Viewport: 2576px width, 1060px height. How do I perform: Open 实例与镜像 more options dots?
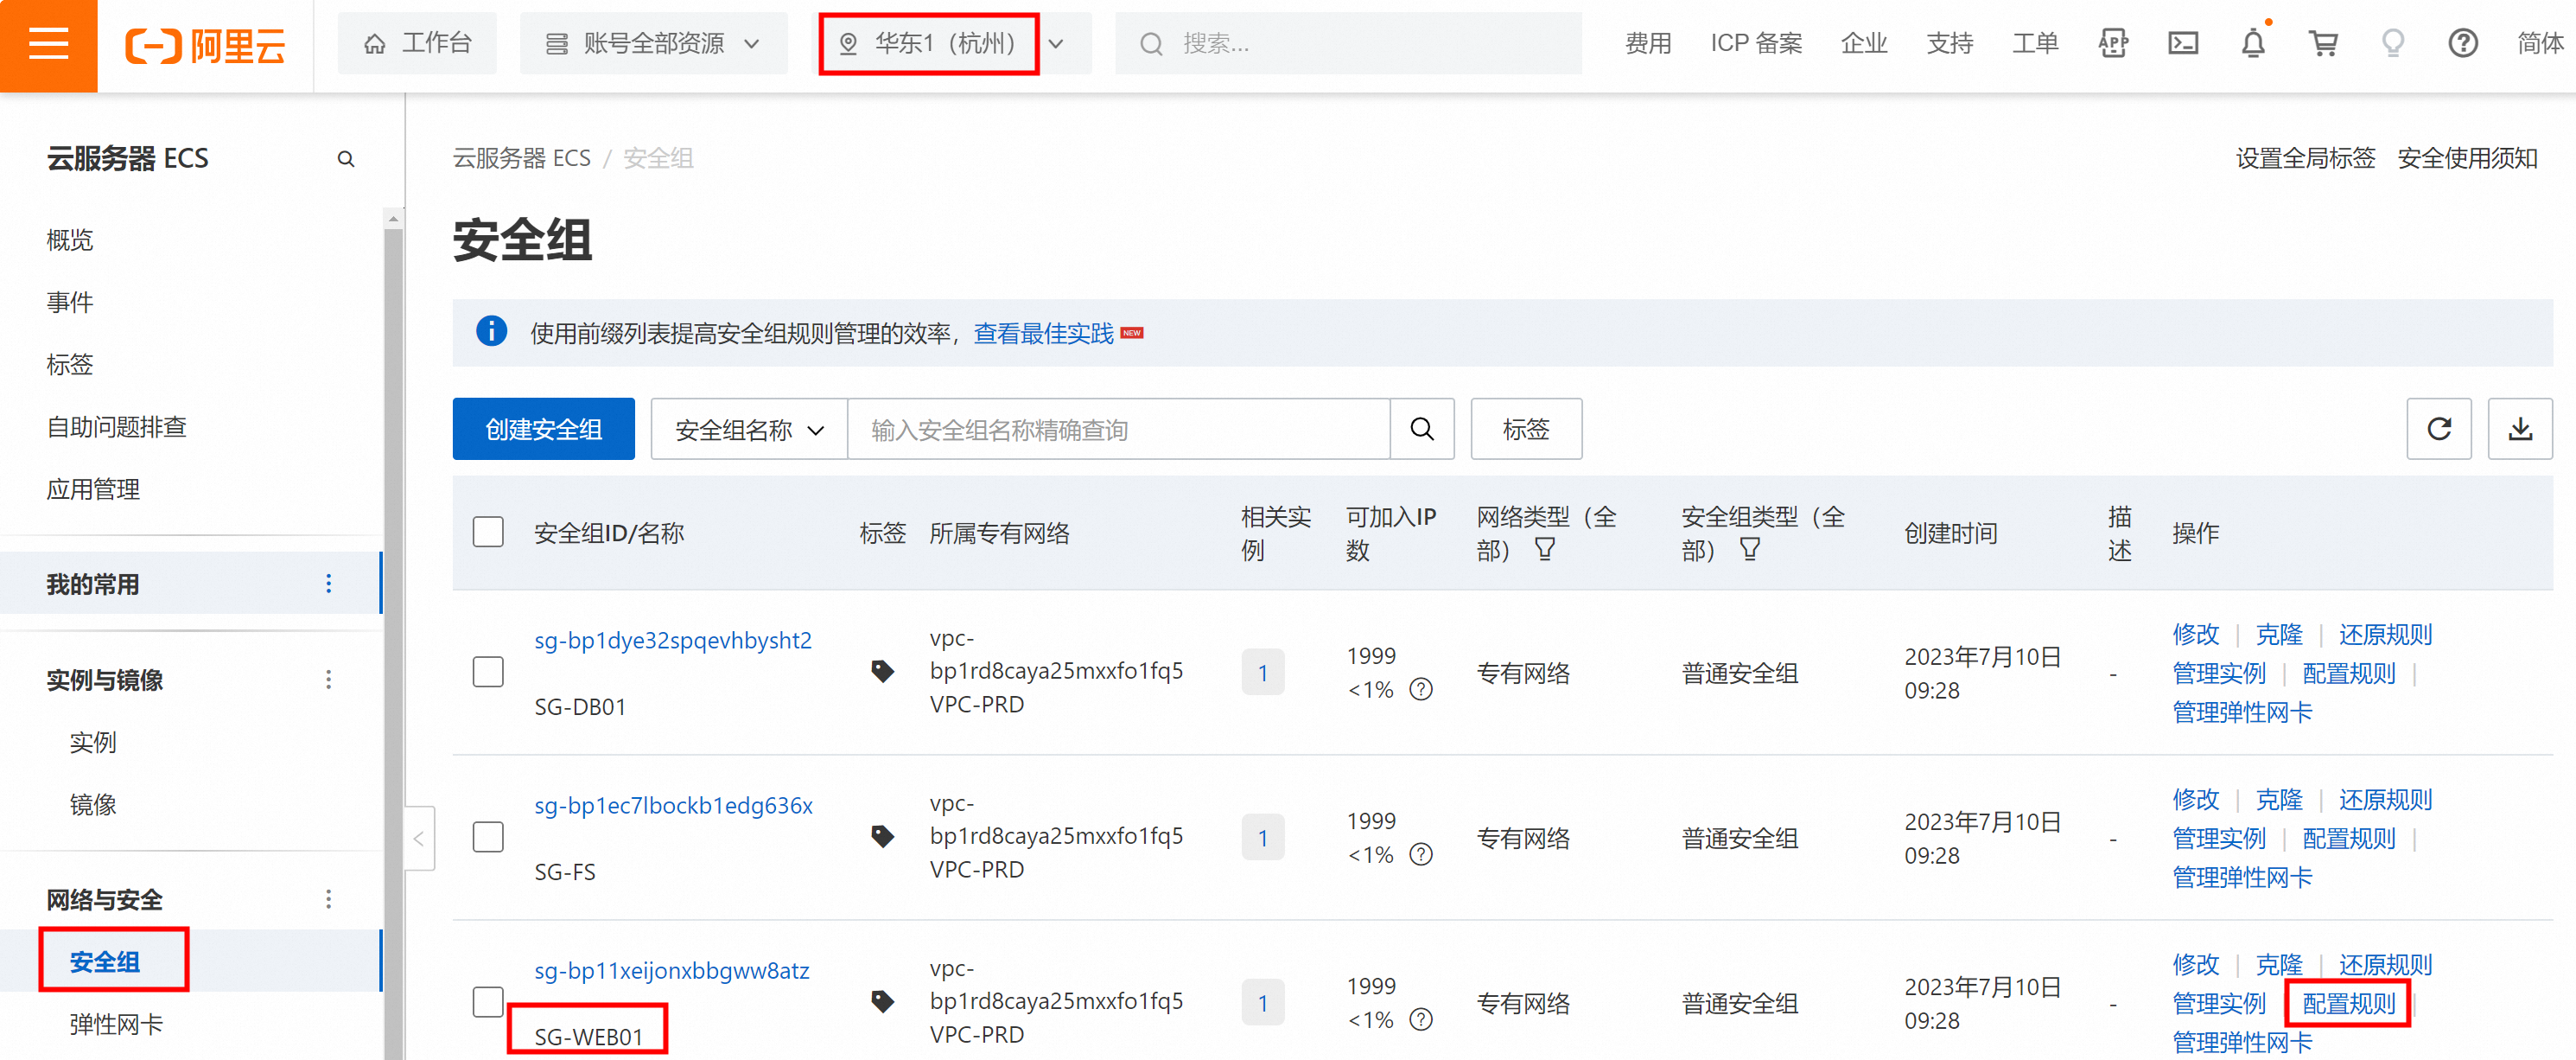tap(328, 680)
